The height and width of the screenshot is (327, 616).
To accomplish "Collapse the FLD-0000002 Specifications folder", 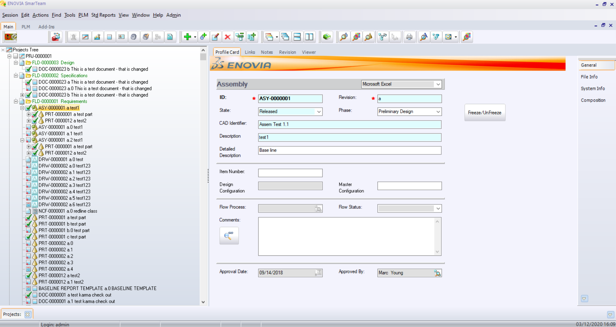I will 16,75.
